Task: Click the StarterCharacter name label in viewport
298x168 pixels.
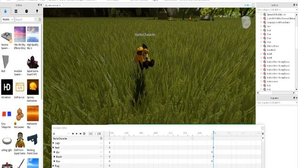Action: coord(145,35)
